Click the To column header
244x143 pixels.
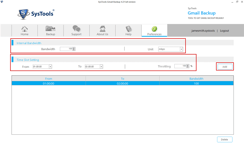(x=123, y=79)
